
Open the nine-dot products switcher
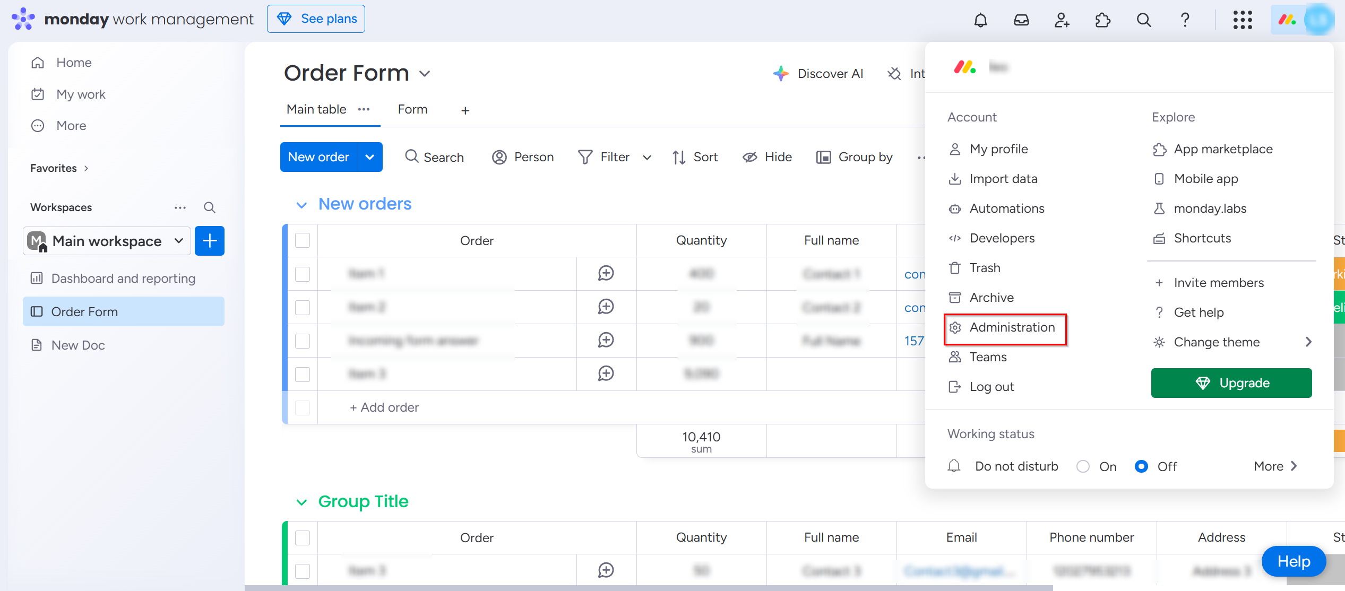(1243, 20)
